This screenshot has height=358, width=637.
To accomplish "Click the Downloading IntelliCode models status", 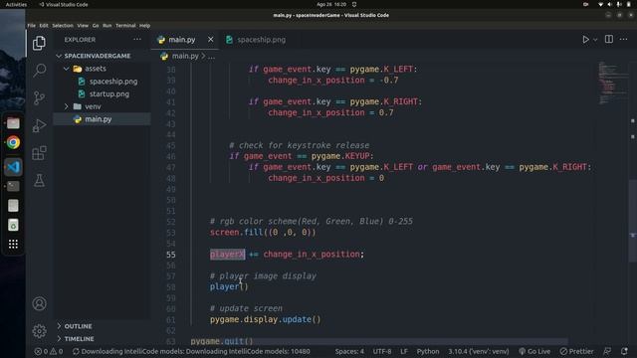I will [x=191, y=351].
